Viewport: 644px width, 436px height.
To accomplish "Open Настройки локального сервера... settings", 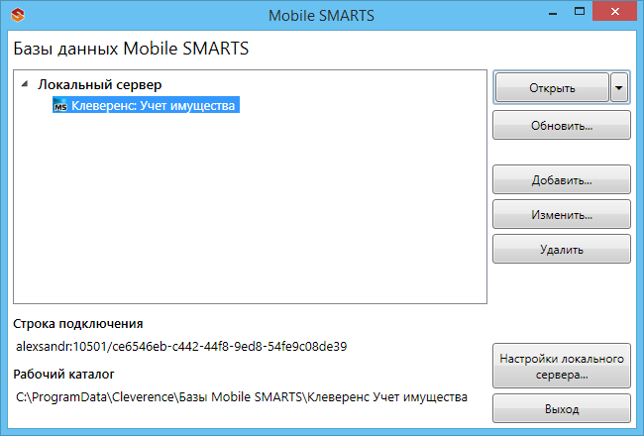I will [562, 367].
